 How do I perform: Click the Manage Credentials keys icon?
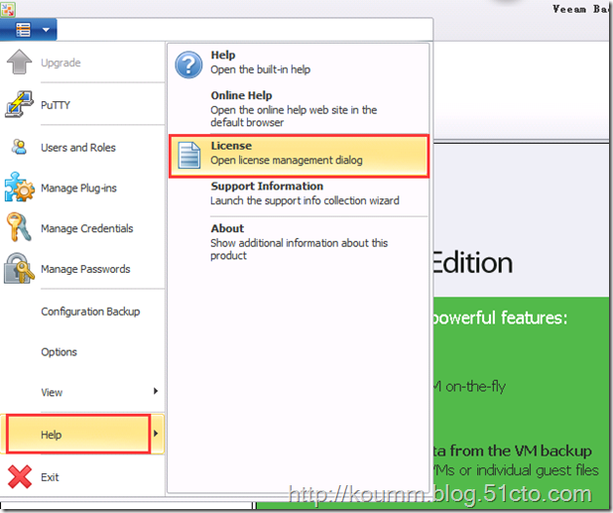[19, 227]
